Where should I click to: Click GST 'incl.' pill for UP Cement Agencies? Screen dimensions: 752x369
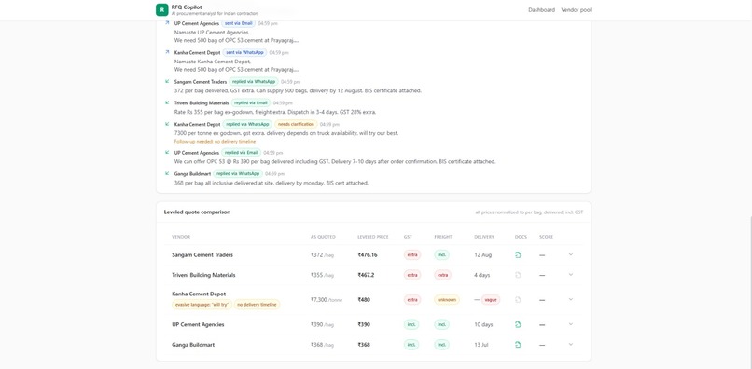(411, 324)
